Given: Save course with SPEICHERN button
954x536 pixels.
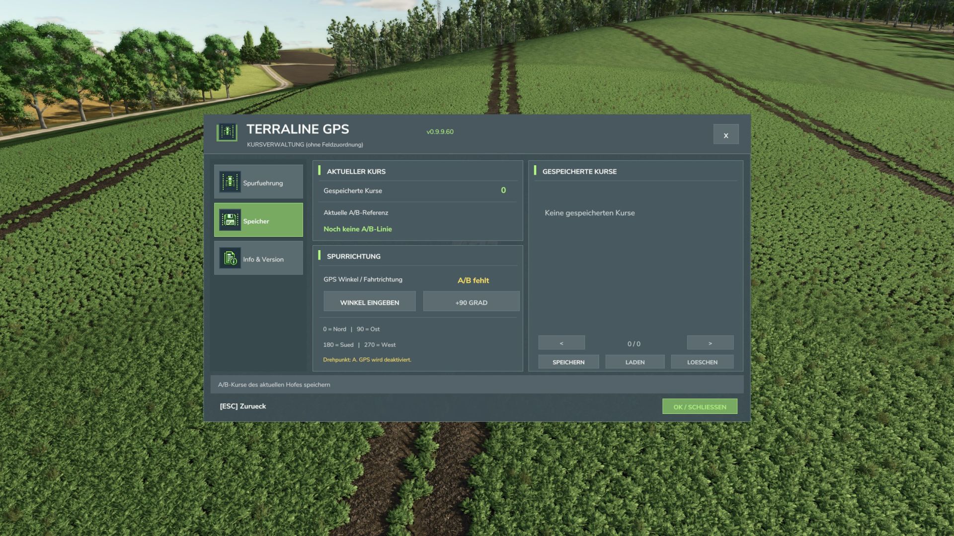Looking at the screenshot, I should (x=568, y=362).
